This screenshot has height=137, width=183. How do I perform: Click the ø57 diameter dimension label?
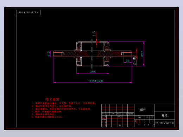click(142, 54)
